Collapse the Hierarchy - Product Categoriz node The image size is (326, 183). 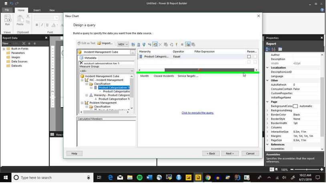[x=87, y=95]
